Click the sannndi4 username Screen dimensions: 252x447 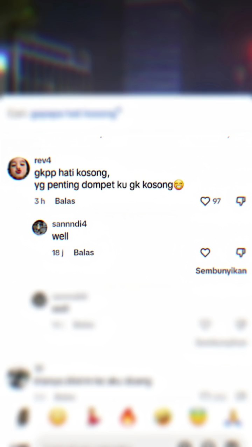pyautogui.click(x=69, y=224)
